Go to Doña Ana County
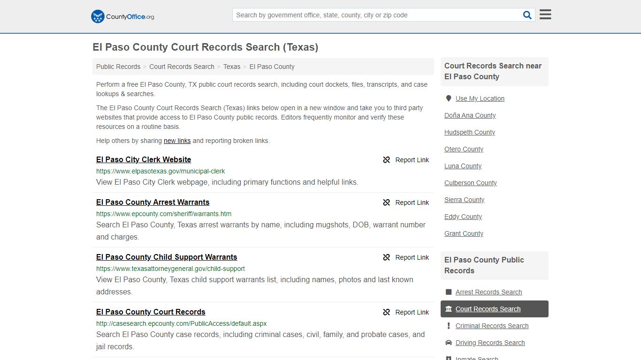 (x=470, y=115)
